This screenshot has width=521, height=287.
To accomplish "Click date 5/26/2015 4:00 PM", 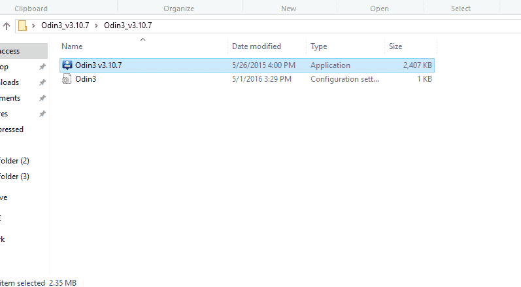I will tap(263, 65).
